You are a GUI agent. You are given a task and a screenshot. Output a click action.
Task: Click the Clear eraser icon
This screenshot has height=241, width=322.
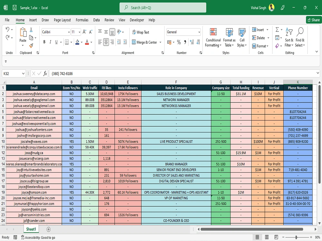277,46
